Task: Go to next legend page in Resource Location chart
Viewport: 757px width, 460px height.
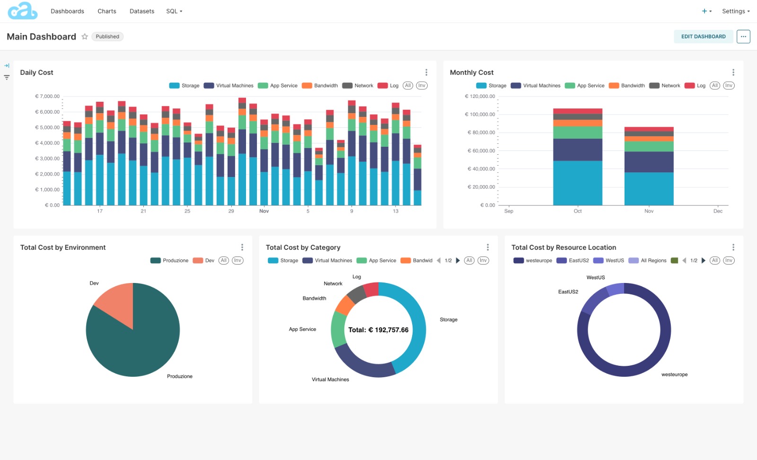Action: (704, 261)
